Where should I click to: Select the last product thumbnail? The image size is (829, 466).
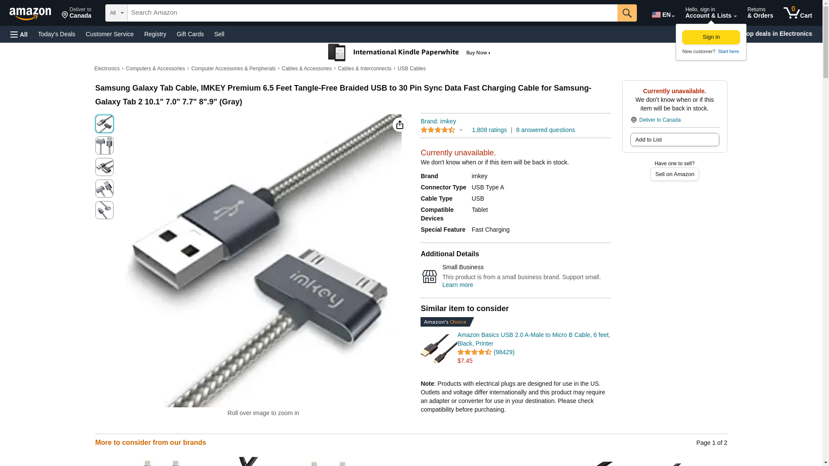coord(104,210)
